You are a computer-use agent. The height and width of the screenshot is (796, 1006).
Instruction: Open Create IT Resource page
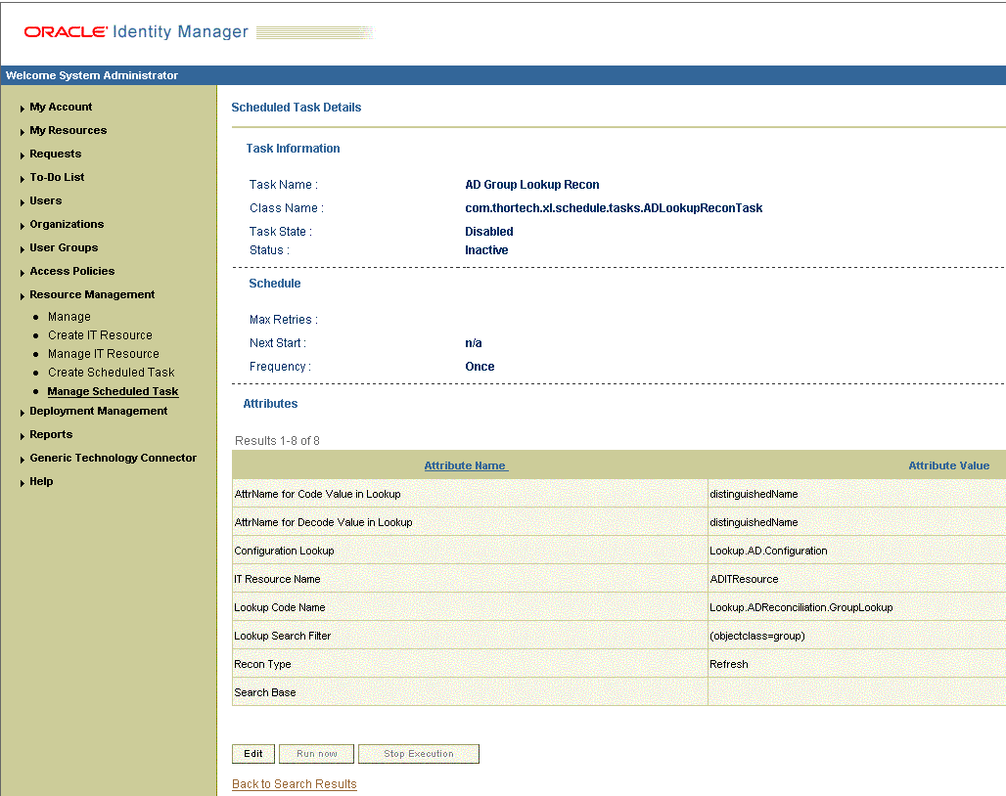[x=100, y=335]
